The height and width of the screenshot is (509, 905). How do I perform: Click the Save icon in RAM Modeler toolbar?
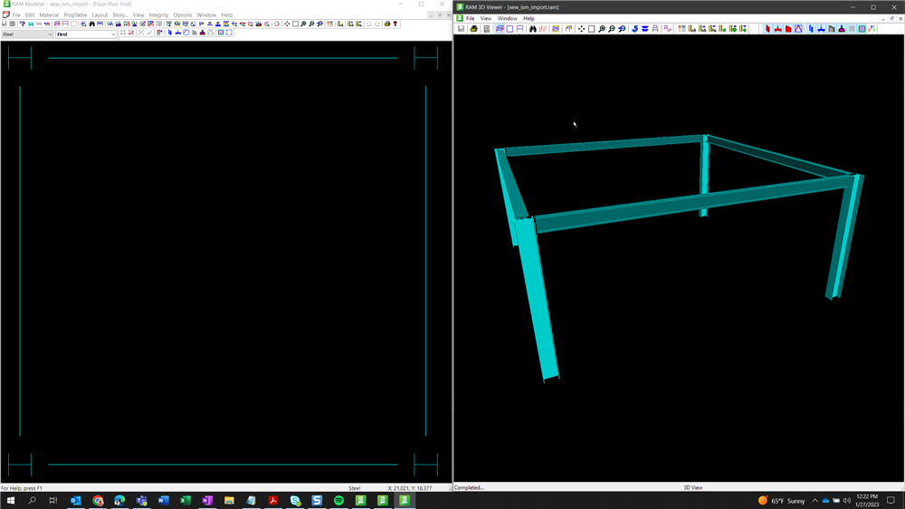point(4,24)
